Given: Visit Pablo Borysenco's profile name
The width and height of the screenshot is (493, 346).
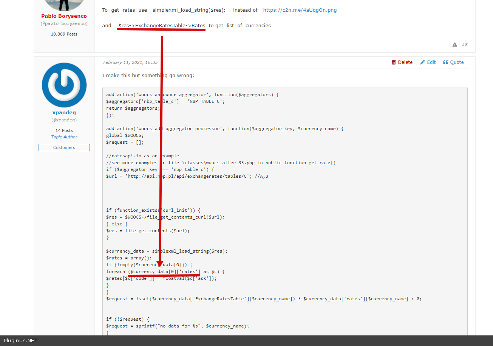Looking at the screenshot, I should coord(64,16).
